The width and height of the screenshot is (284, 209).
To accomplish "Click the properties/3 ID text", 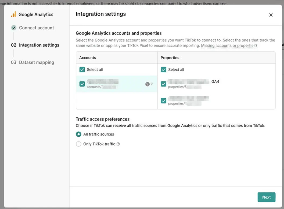I will [185, 87].
